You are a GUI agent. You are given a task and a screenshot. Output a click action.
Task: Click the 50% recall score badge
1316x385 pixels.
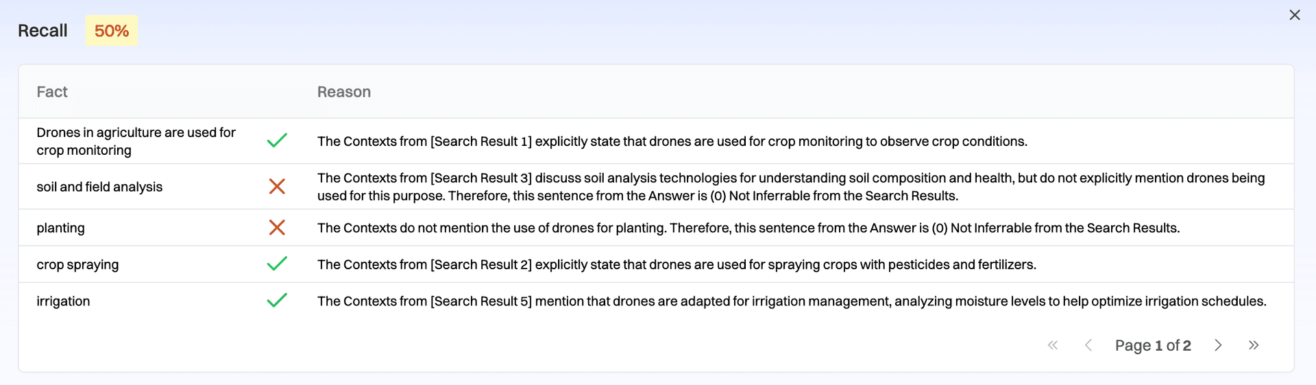pyautogui.click(x=112, y=31)
